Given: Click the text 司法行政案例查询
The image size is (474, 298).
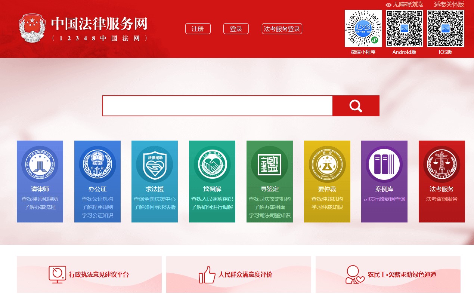Looking at the screenshot, I should (x=384, y=199).
